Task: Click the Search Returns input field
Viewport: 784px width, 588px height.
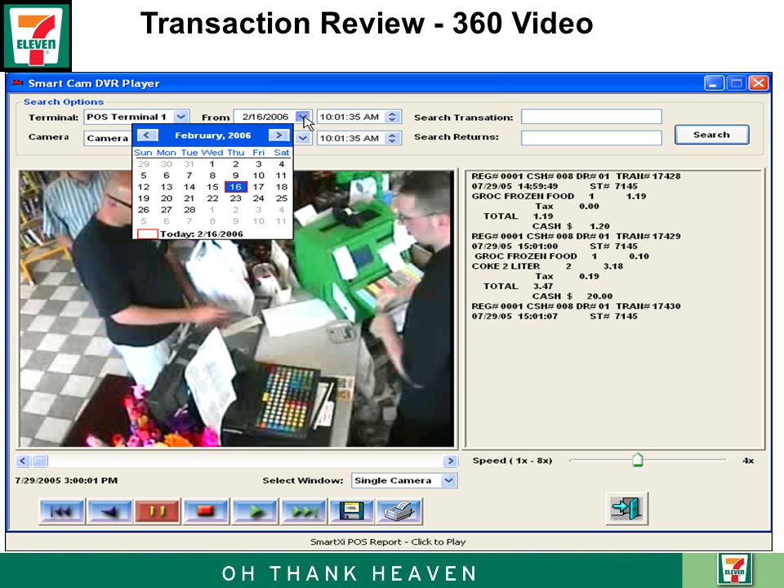Action: point(591,138)
